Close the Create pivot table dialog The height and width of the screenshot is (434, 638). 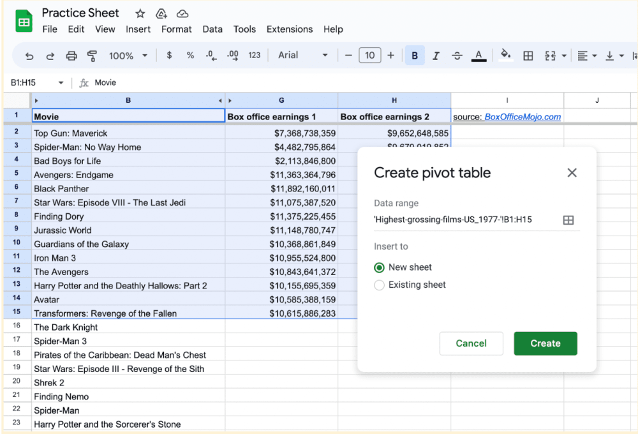click(x=572, y=172)
